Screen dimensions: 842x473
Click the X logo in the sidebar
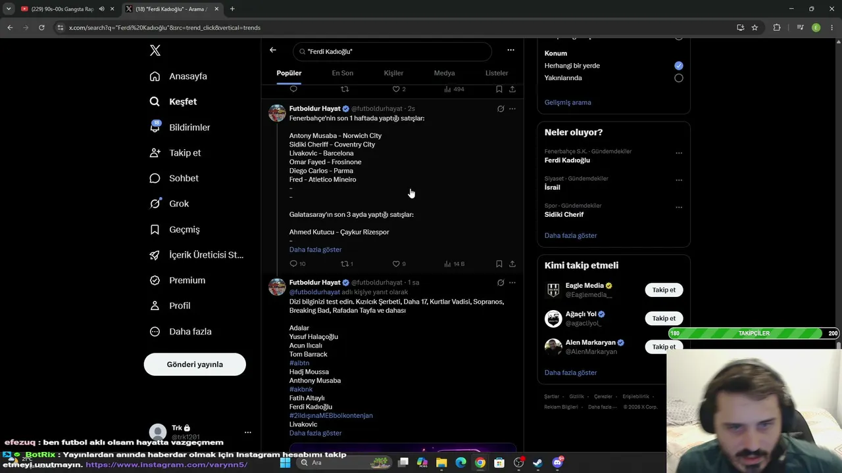[x=155, y=51]
